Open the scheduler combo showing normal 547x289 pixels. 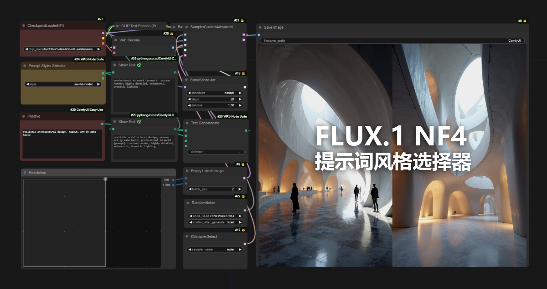(215, 93)
